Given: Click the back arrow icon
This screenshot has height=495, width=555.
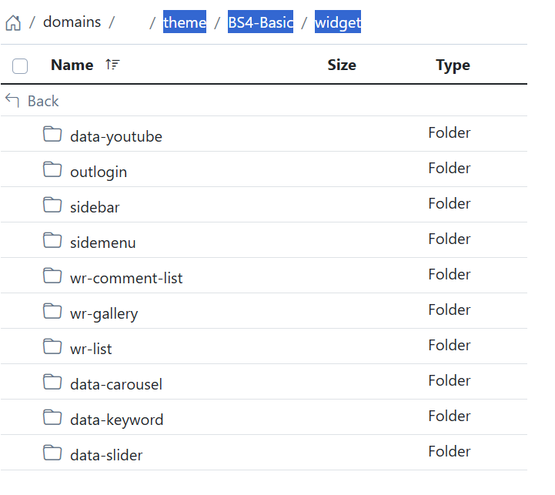Looking at the screenshot, I should pyautogui.click(x=12, y=100).
